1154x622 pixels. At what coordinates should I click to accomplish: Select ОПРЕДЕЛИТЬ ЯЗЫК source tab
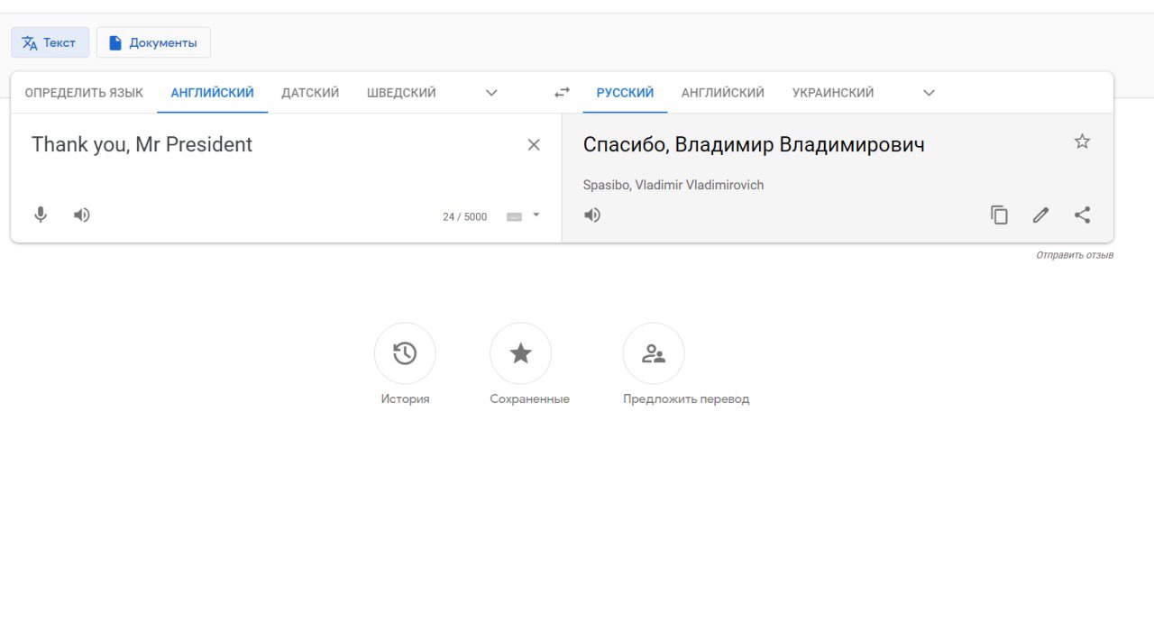tap(84, 93)
